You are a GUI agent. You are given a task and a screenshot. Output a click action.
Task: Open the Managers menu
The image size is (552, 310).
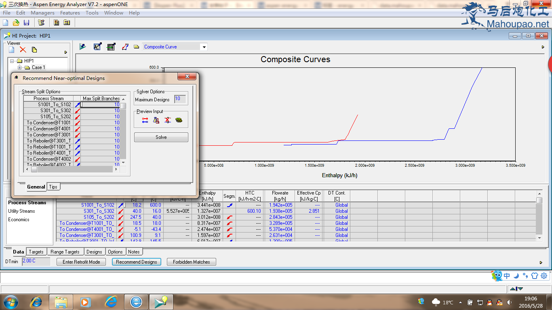(42, 13)
